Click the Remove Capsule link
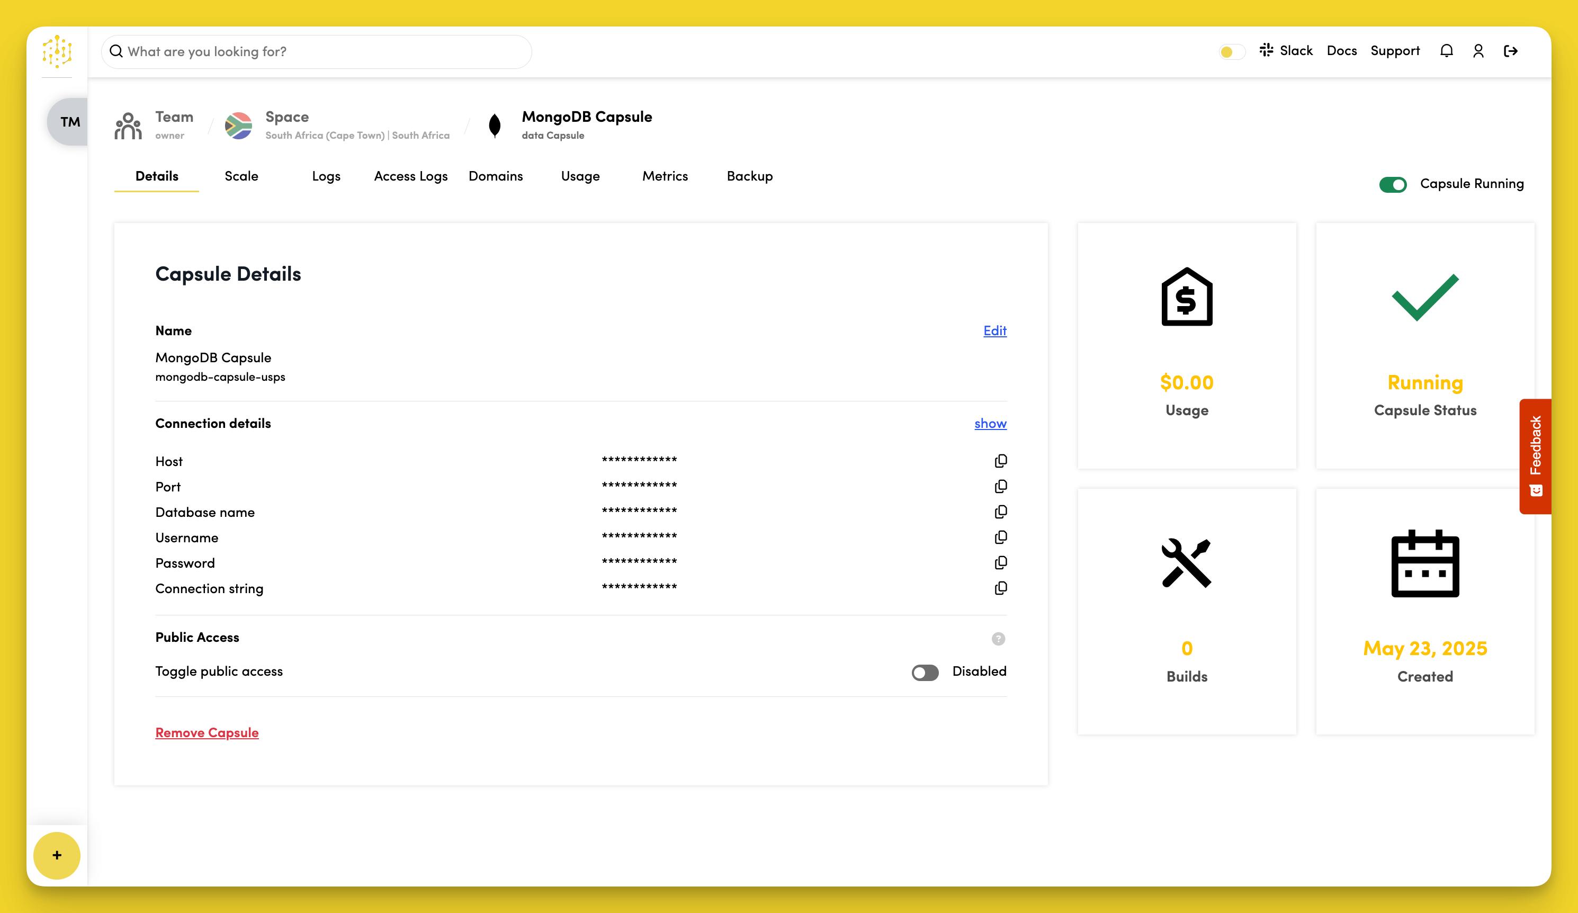This screenshot has height=913, width=1578. click(207, 732)
